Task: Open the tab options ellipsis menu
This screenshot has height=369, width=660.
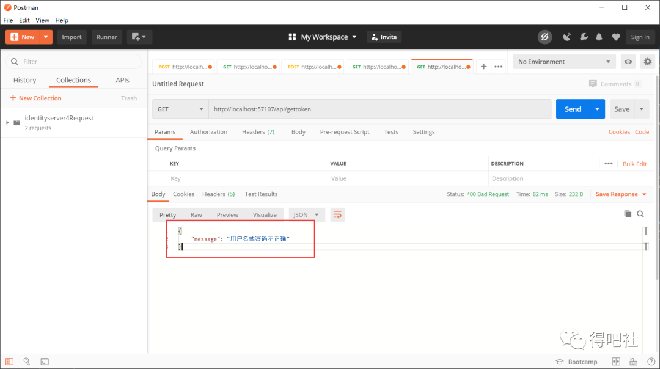Action: tap(499, 67)
